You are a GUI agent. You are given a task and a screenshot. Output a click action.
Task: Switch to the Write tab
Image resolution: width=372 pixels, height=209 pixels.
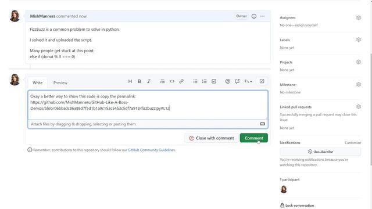(37, 82)
